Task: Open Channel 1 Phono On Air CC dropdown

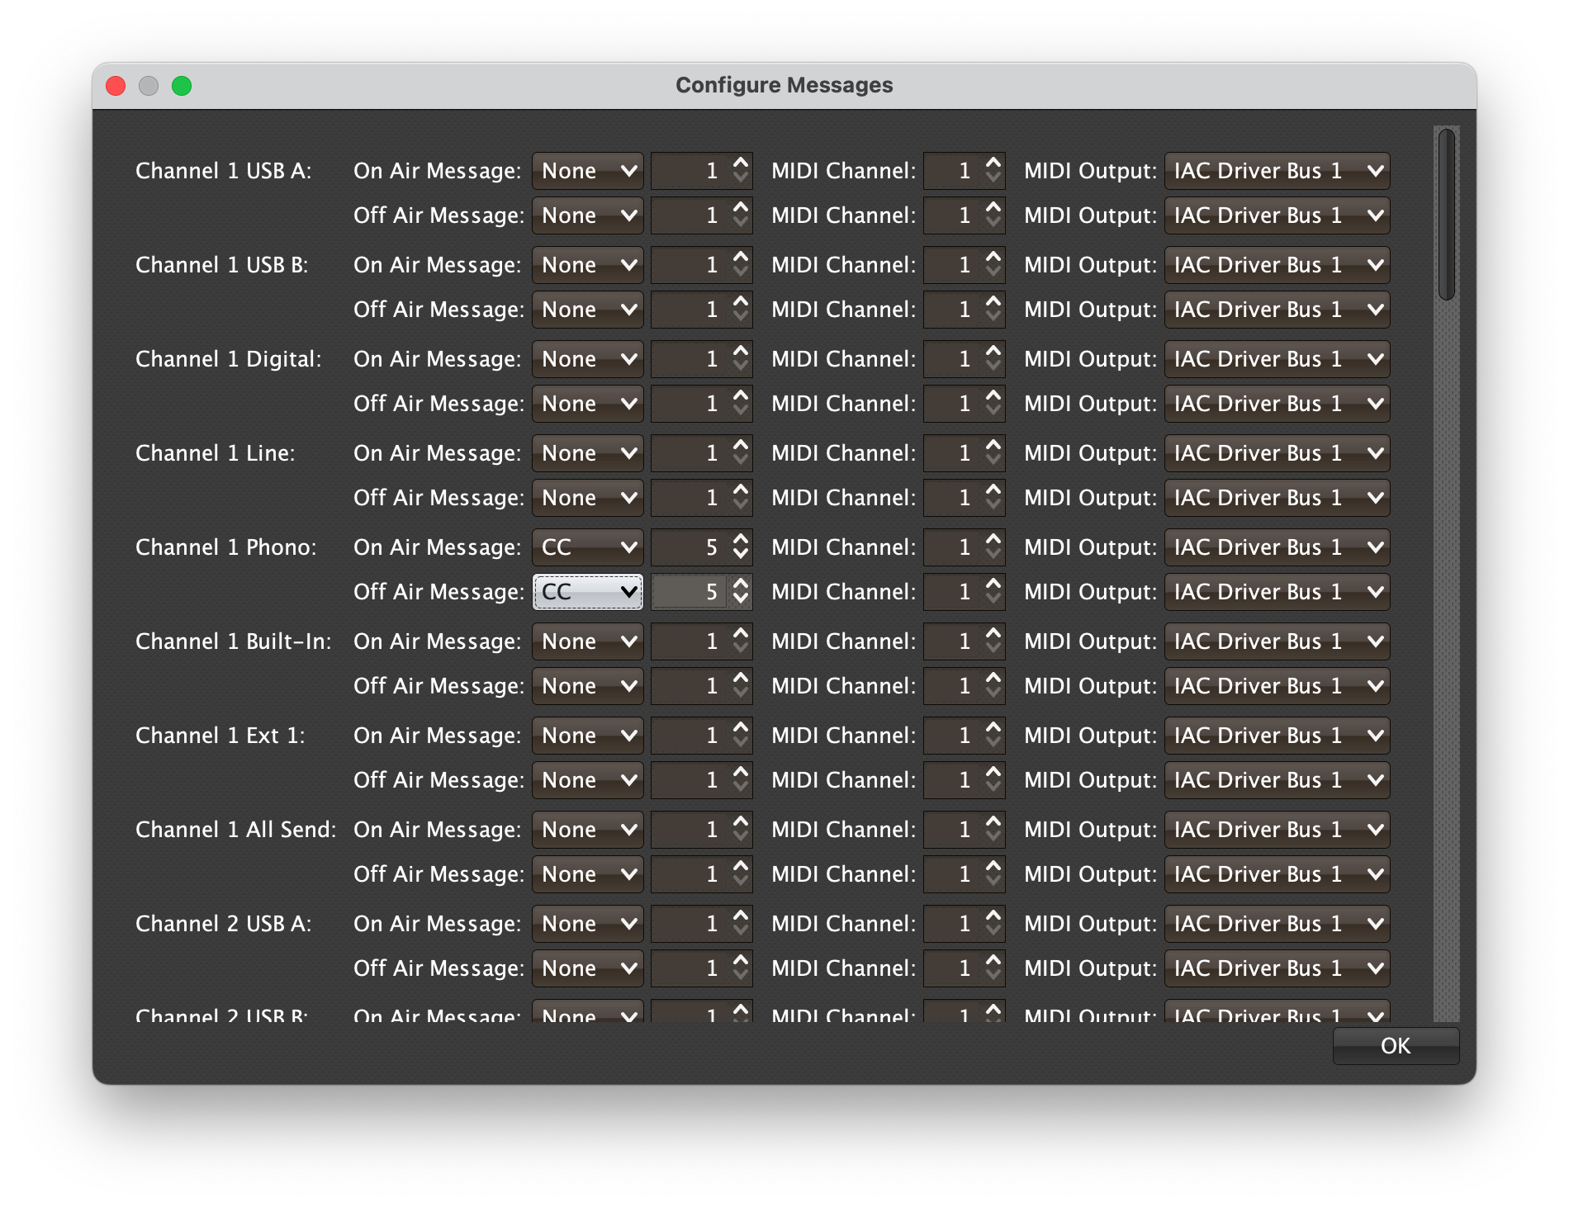Action: [x=588, y=547]
